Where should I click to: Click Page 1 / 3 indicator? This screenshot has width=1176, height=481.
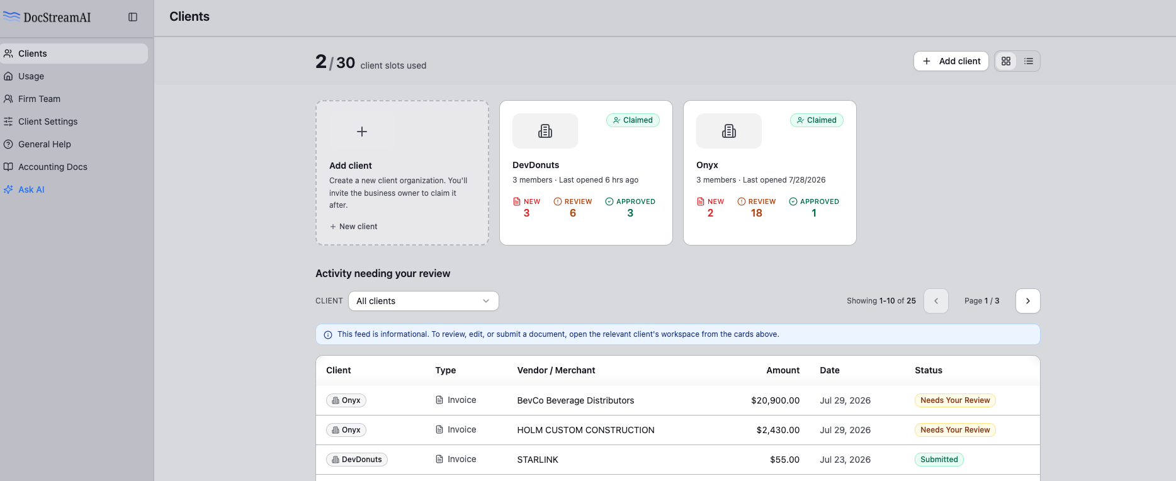coord(982,301)
